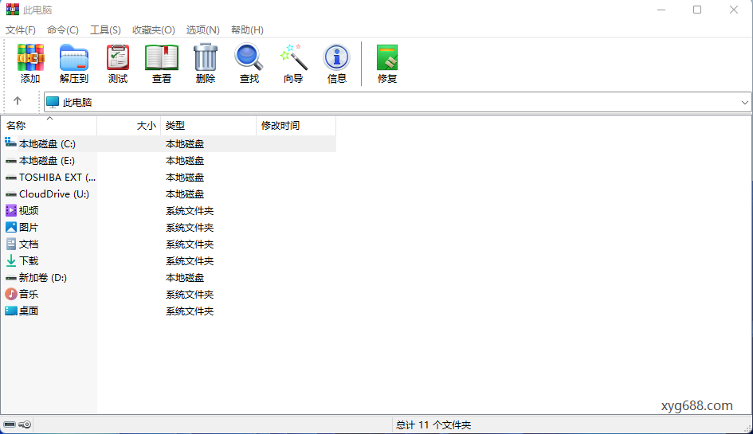Sort by the 修改时间 column header
Image resolution: width=753 pixels, height=434 pixels.
(296, 126)
